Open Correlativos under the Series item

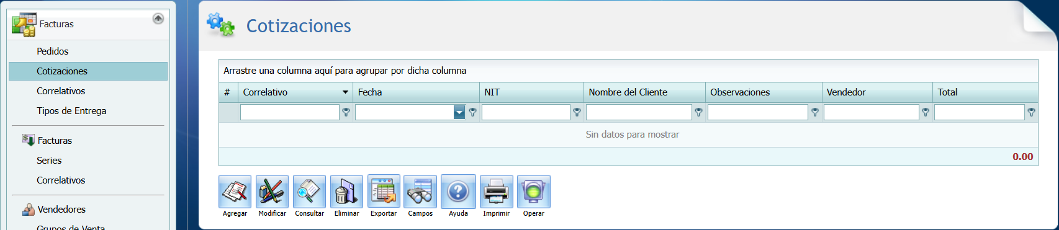coord(61,180)
